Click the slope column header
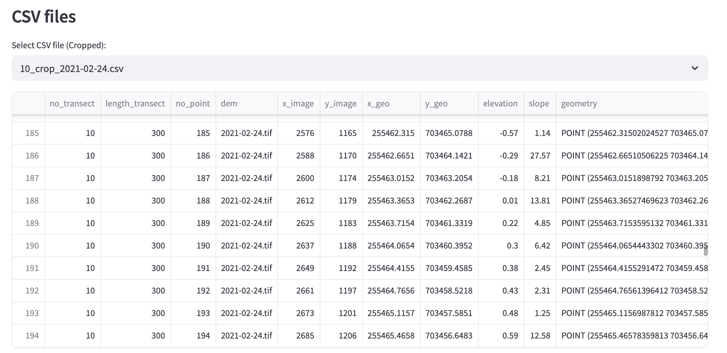The height and width of the screenshot is (353, 727). [540, 103]
